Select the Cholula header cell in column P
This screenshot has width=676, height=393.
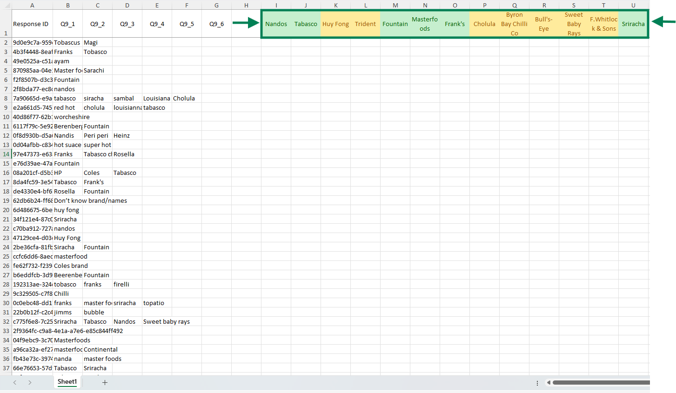coord(484,24)
